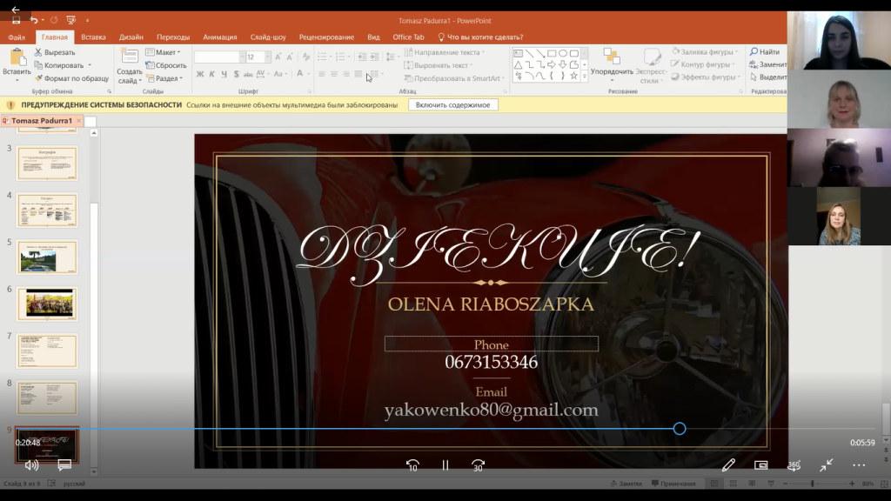This screenshot has height=501, width=891.
Task: Open the Анимация ribbon tab
Action: coord(220,37)
